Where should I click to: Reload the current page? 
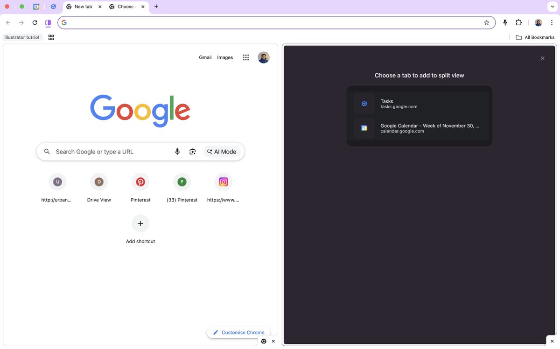(x=35, y=22)
